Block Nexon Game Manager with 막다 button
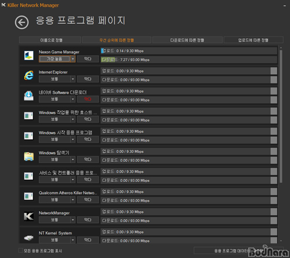Image resolution: width=290 pixels, height=258 pixels. coord(88,59)
